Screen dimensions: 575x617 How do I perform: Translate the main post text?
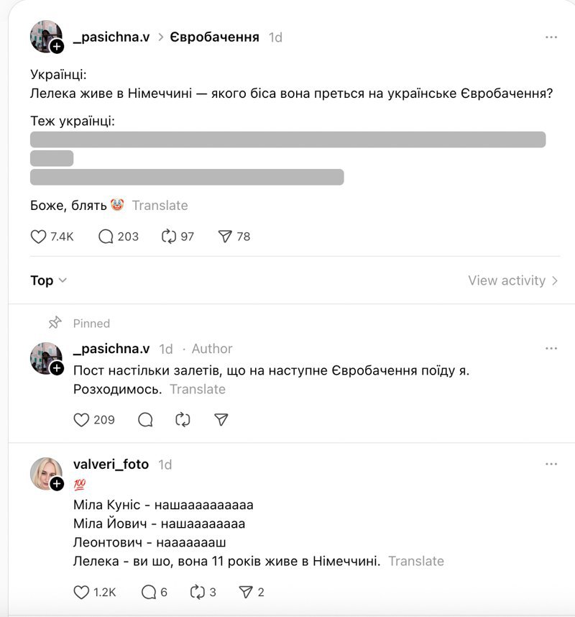click(160, 206)
